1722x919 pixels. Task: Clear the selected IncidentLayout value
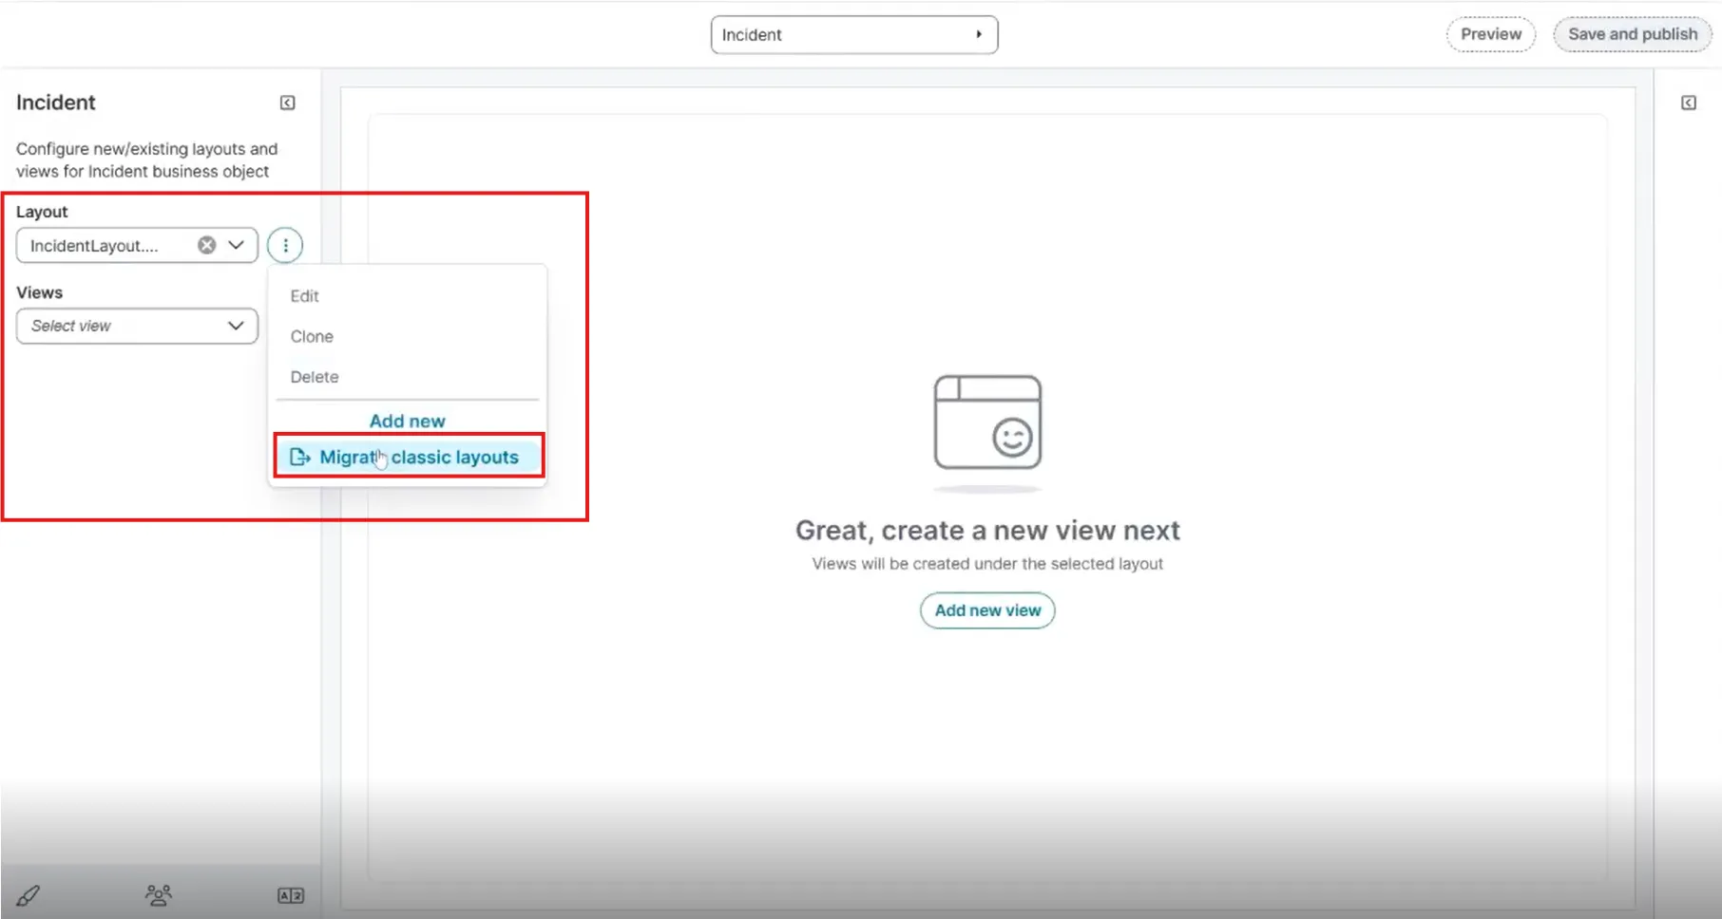pos(206,245)
